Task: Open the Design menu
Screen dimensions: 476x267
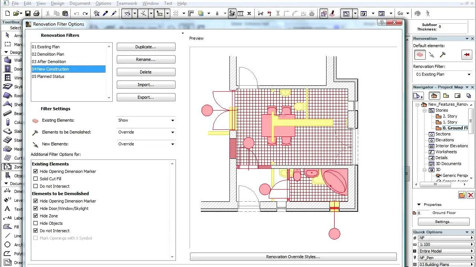Action: pyautogui.click(x=57, y=3)
